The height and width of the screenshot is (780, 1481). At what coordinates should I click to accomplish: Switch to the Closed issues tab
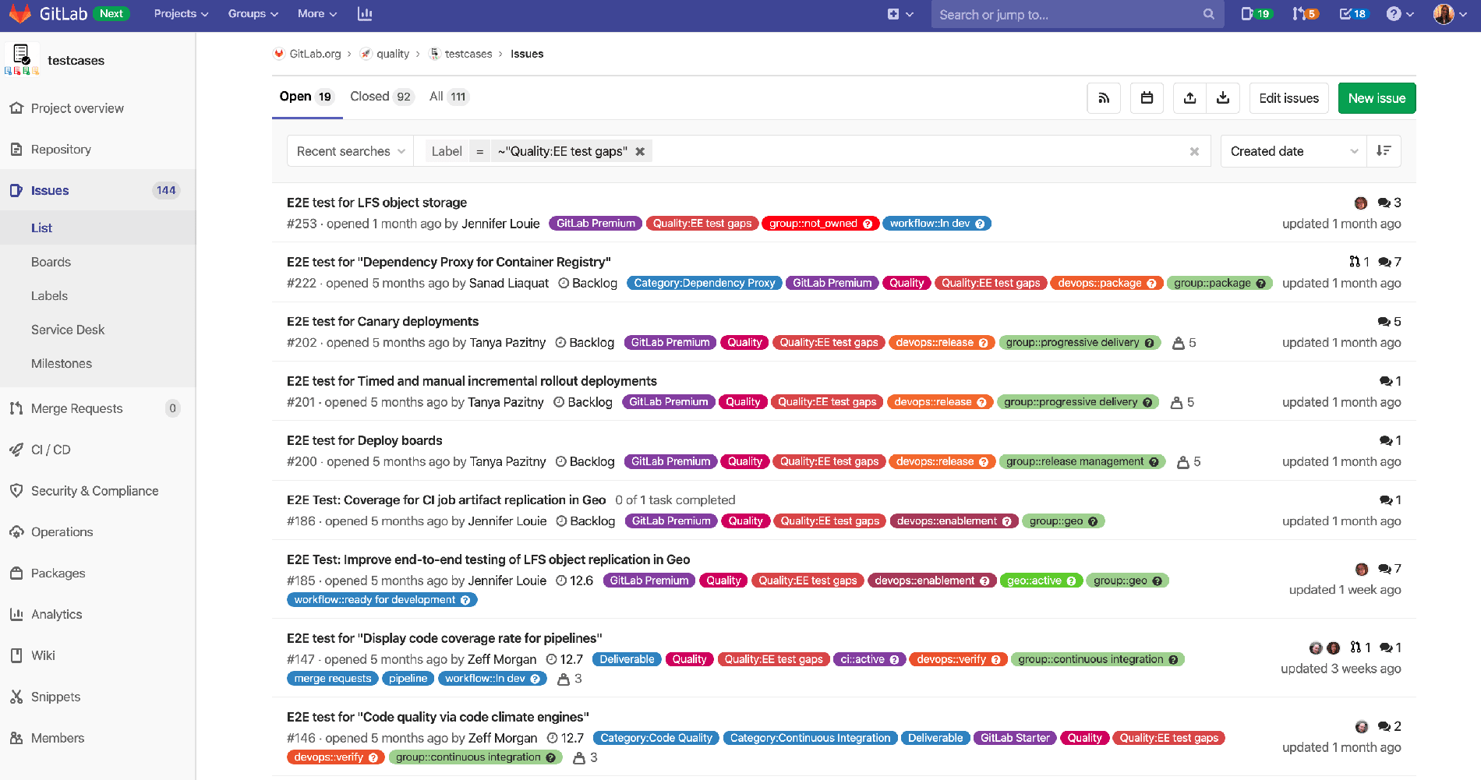pyautogui.click(x=381, y=97)
